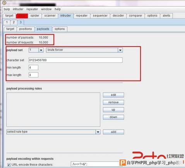Click the edit button for processing rules

pyautogui.click(x=113, y=95)
